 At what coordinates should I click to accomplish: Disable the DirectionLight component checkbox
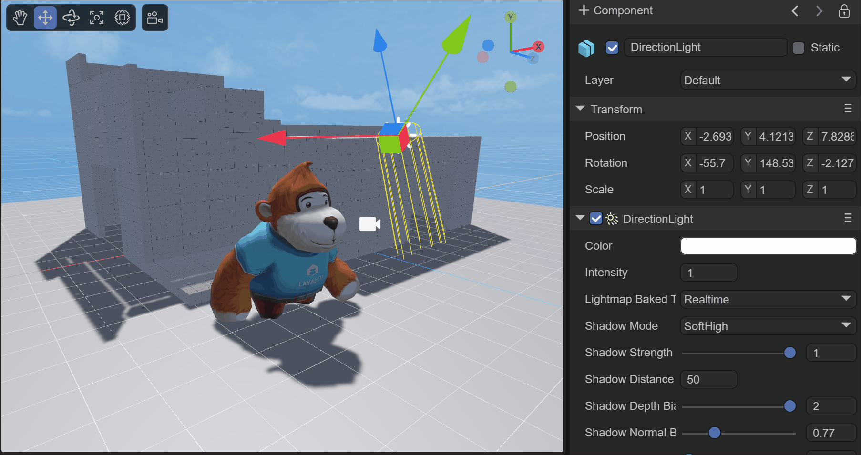coord(596,219)
